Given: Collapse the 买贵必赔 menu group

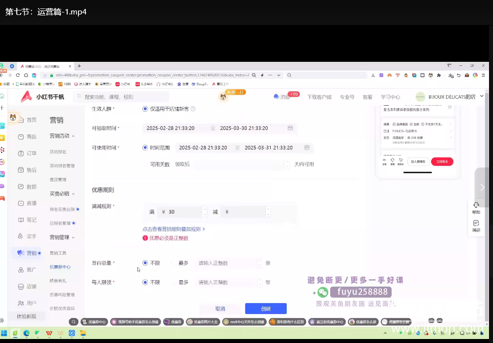Looking at the screenshot, I should click(74, 194).
